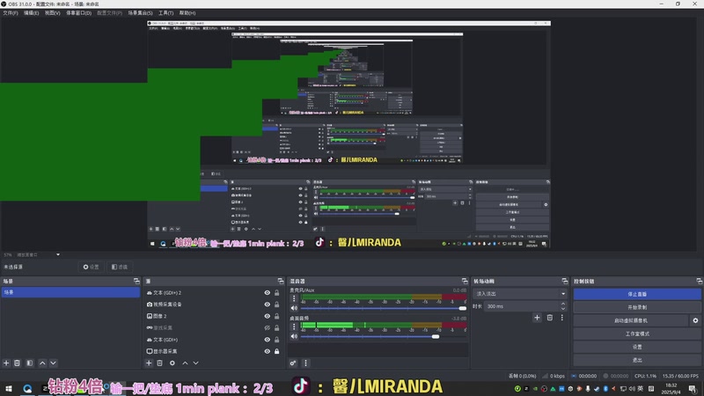Viewport: 704px width, 396px height.
Task: Remove the scene transition with the trash icon
Action: [x=549, y=318]
